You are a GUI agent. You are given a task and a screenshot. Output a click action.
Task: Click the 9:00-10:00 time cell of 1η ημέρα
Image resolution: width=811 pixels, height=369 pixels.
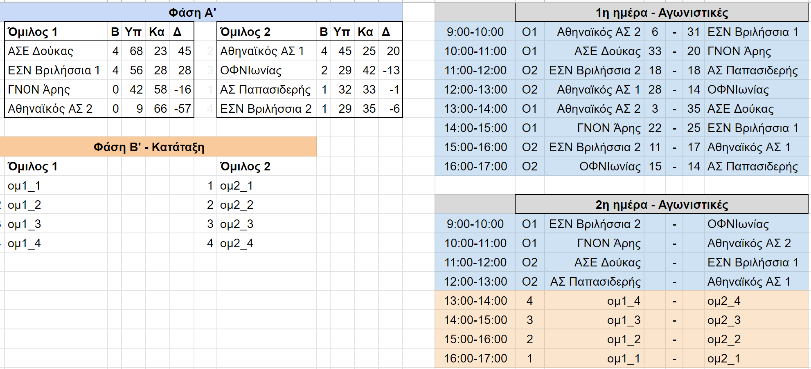point(475,32)
